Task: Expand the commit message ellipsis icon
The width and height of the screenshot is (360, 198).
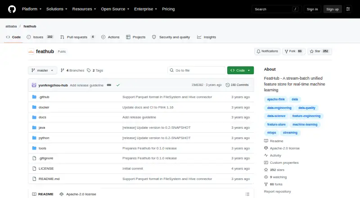Action: point(109,85)
